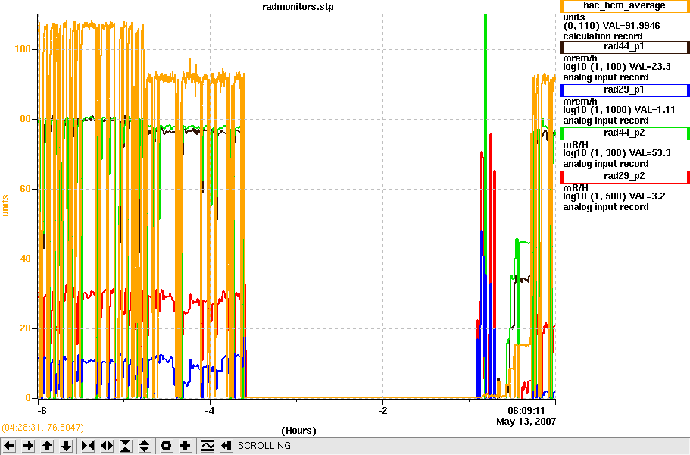This screenshot has height=455, width=690.
Task: Click the y-axis tick label 40
Action: 25,259
